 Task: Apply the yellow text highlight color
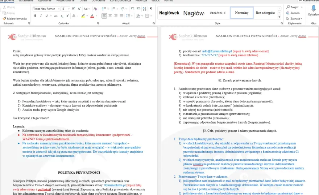83,16
